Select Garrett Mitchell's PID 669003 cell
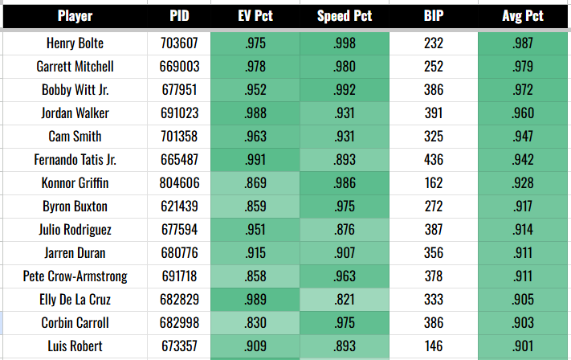 [x=179, y=67]
